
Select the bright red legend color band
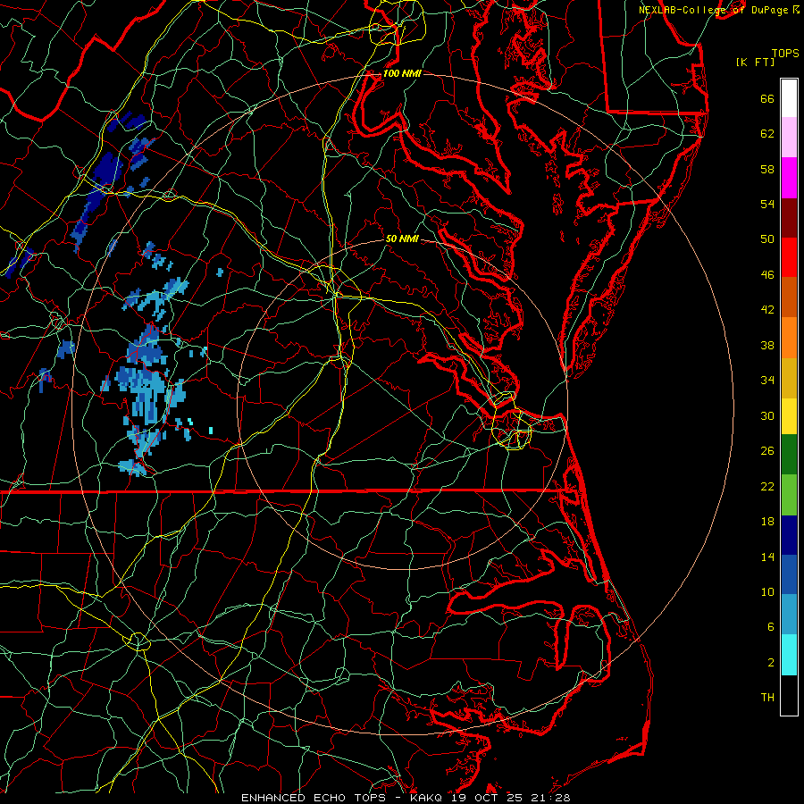(789, 257)
